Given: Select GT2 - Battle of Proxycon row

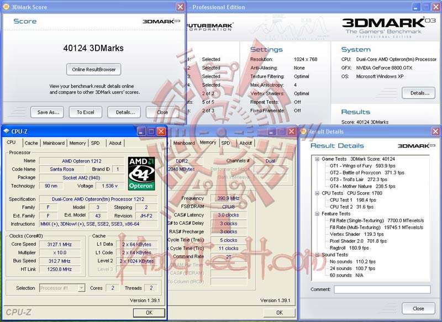Looking at the screenshot, I should point(367,173).
